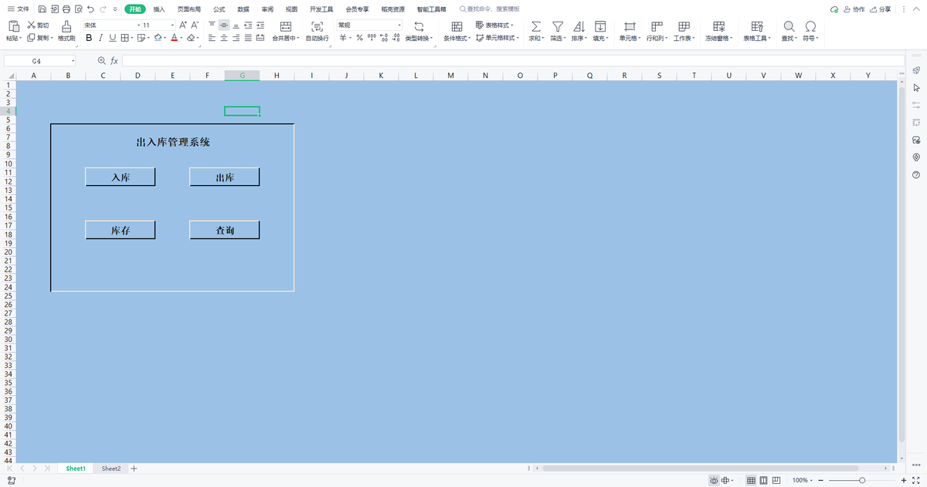Screen dimensions: 927x487
Task: Open the font name 宋体 dropdown
Action: click(139, 25)
